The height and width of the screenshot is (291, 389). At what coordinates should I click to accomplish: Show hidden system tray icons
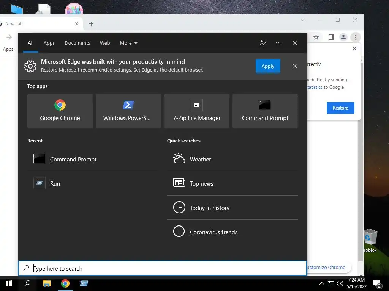[x=321, y=283]
